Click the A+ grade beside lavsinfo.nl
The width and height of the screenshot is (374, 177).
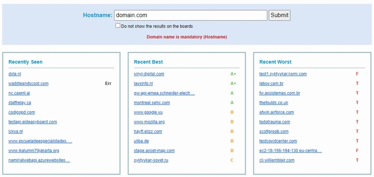coord(233,83)
